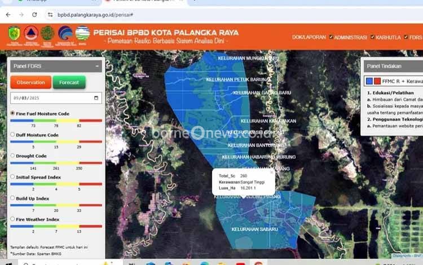Image resolution: width=423 pixels, height=265 pixels.
Task: Click the KELURAHAN HABARUNG HURUNG map label
Action: click(x=259, y=157)
